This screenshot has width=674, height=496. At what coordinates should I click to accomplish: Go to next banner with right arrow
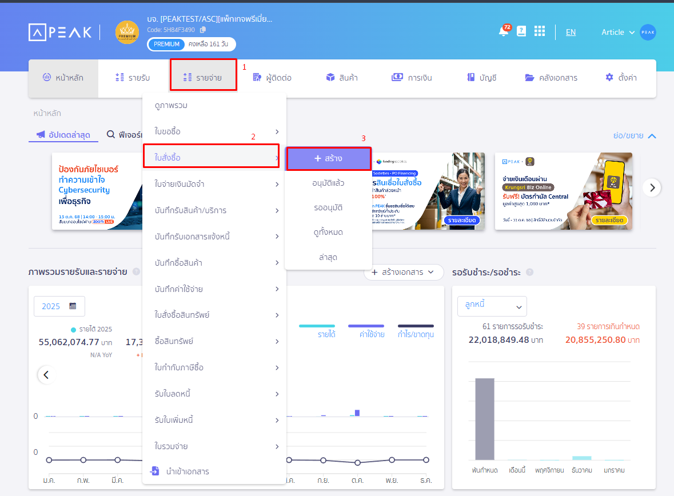652,187
